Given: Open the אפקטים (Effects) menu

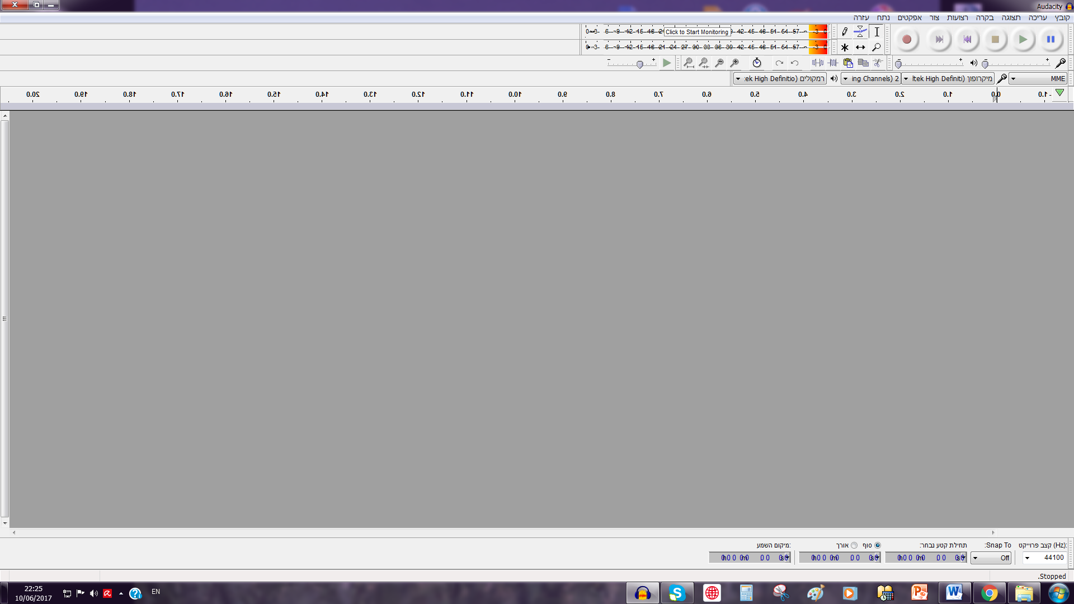Looking at the screenshot, I should tap(910, 18).
